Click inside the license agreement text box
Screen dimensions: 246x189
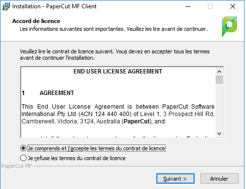118,102
